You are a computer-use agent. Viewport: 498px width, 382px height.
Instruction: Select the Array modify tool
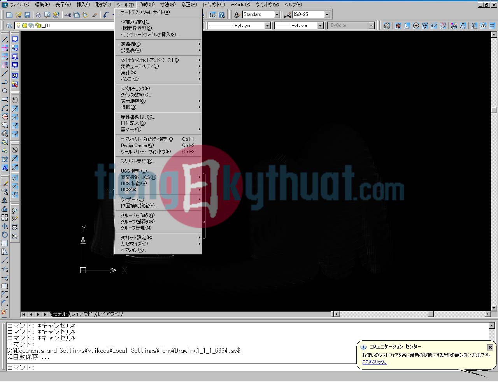click(x=5, y=217)
